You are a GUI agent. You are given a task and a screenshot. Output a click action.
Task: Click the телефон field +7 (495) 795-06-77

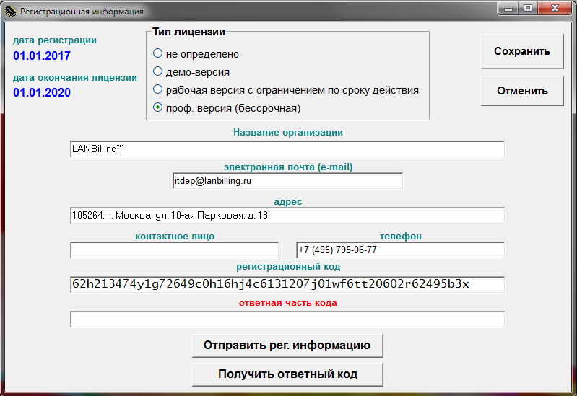pos(400,250)
